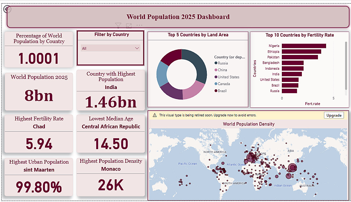Click the 'World Population 2025 Dashboard' title
Image resolution: width=351 pixels, height=202 pixels.
click(x=178, y=17)
